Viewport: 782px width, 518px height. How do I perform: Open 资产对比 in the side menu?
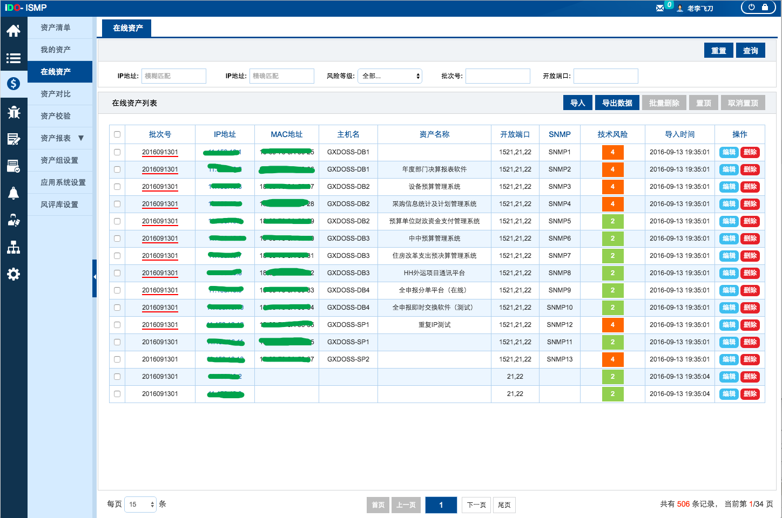tap(60, 94)
